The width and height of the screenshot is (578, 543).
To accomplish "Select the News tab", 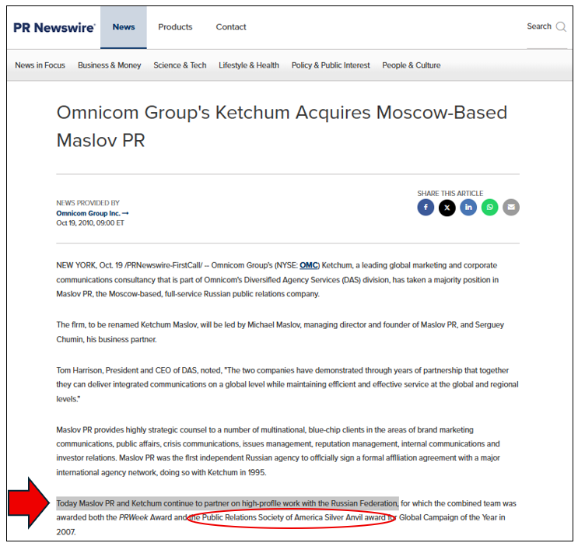I will 124,27.
